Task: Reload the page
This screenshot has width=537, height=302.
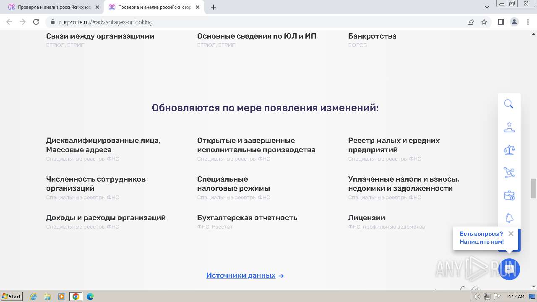Action: (36, 22)
